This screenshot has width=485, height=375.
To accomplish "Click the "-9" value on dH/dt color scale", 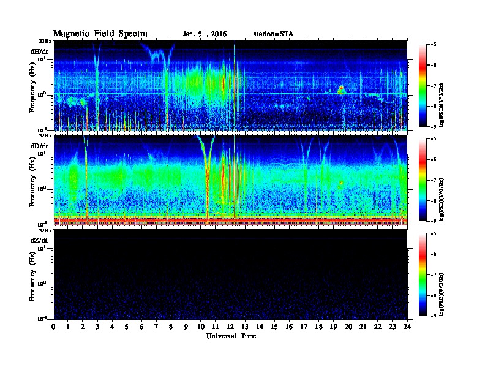I will click(434, 127).
